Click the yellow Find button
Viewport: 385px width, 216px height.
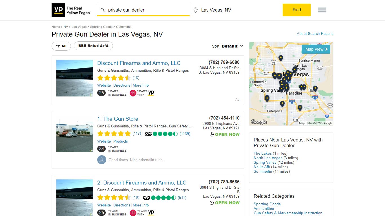pyautogui.click(x=297, y=10)
